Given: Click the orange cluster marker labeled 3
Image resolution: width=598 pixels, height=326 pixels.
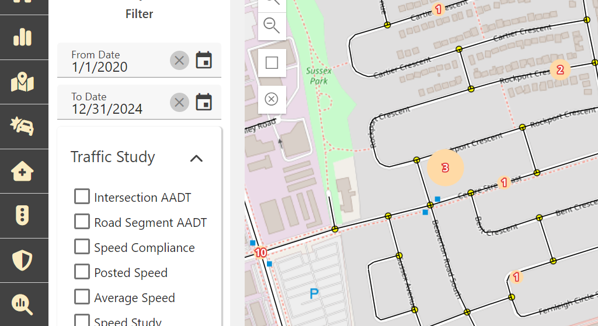Looking at the screenshot, I should point(445,168).
